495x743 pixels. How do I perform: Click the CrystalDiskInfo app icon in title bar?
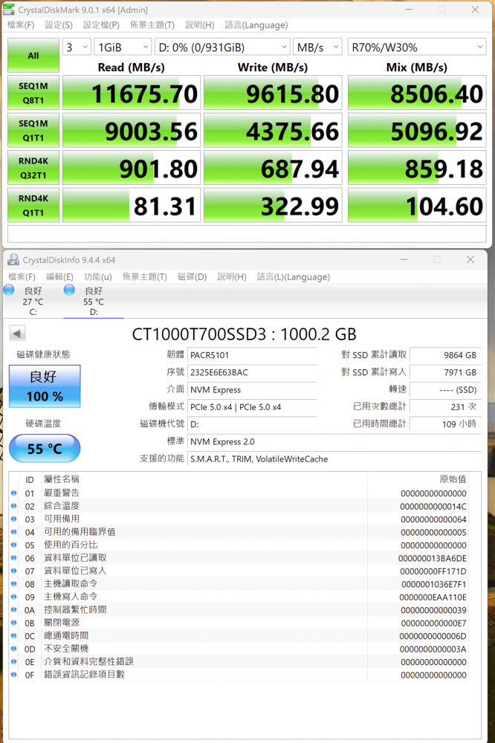click(13, 260)
